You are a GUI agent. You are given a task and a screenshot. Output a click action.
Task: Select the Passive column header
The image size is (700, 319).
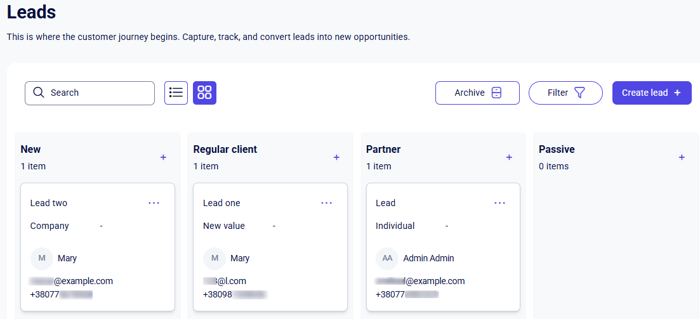[x=557, y=150]
